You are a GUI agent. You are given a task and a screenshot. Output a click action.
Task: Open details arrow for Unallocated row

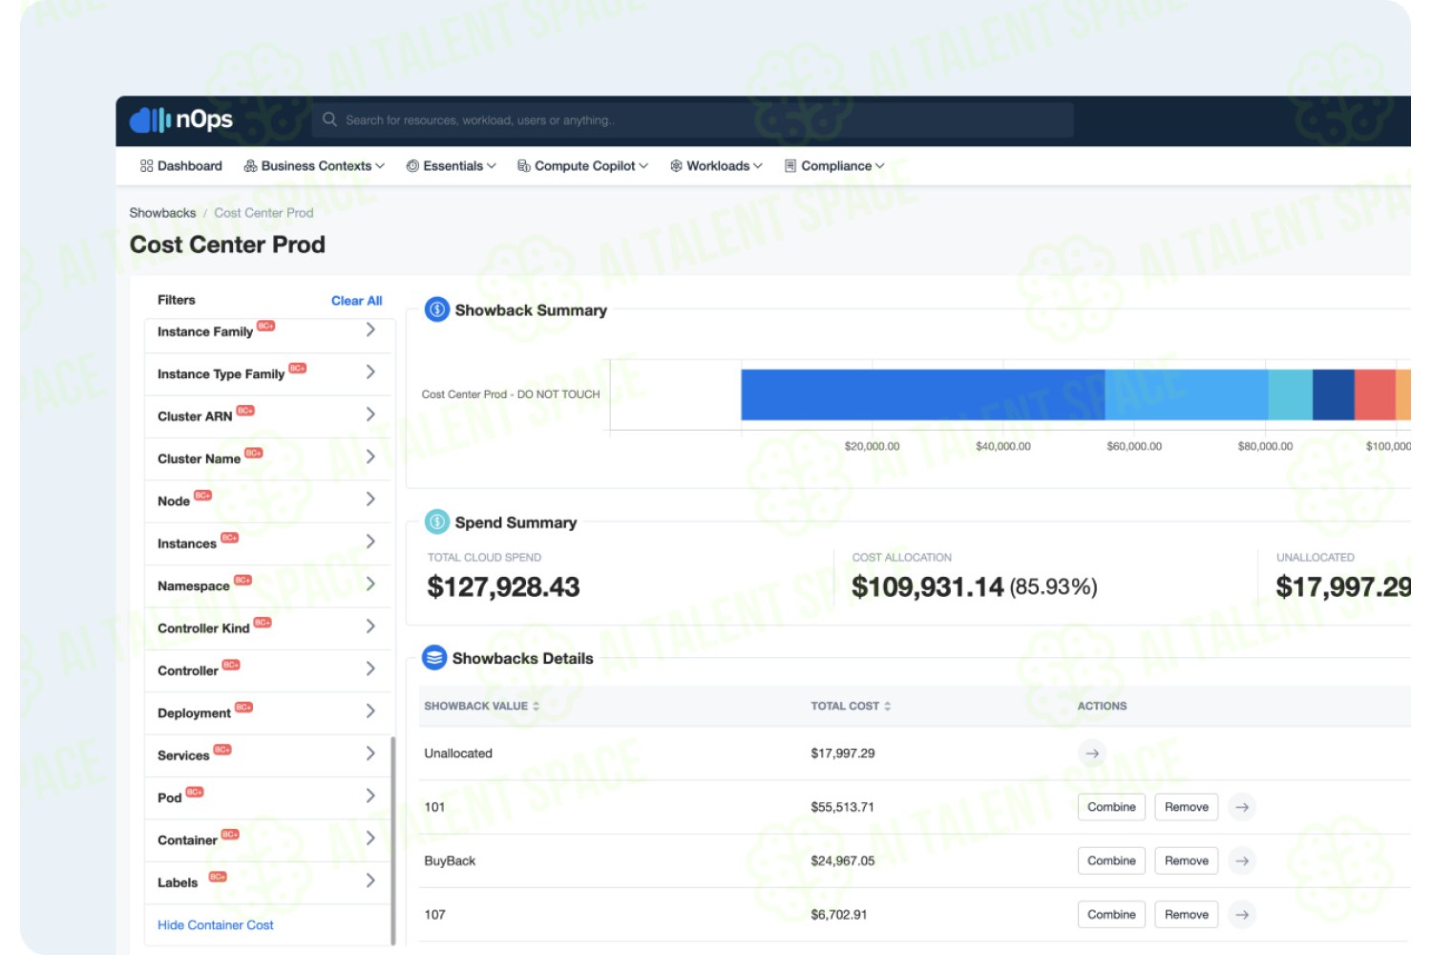point(1091,753)
